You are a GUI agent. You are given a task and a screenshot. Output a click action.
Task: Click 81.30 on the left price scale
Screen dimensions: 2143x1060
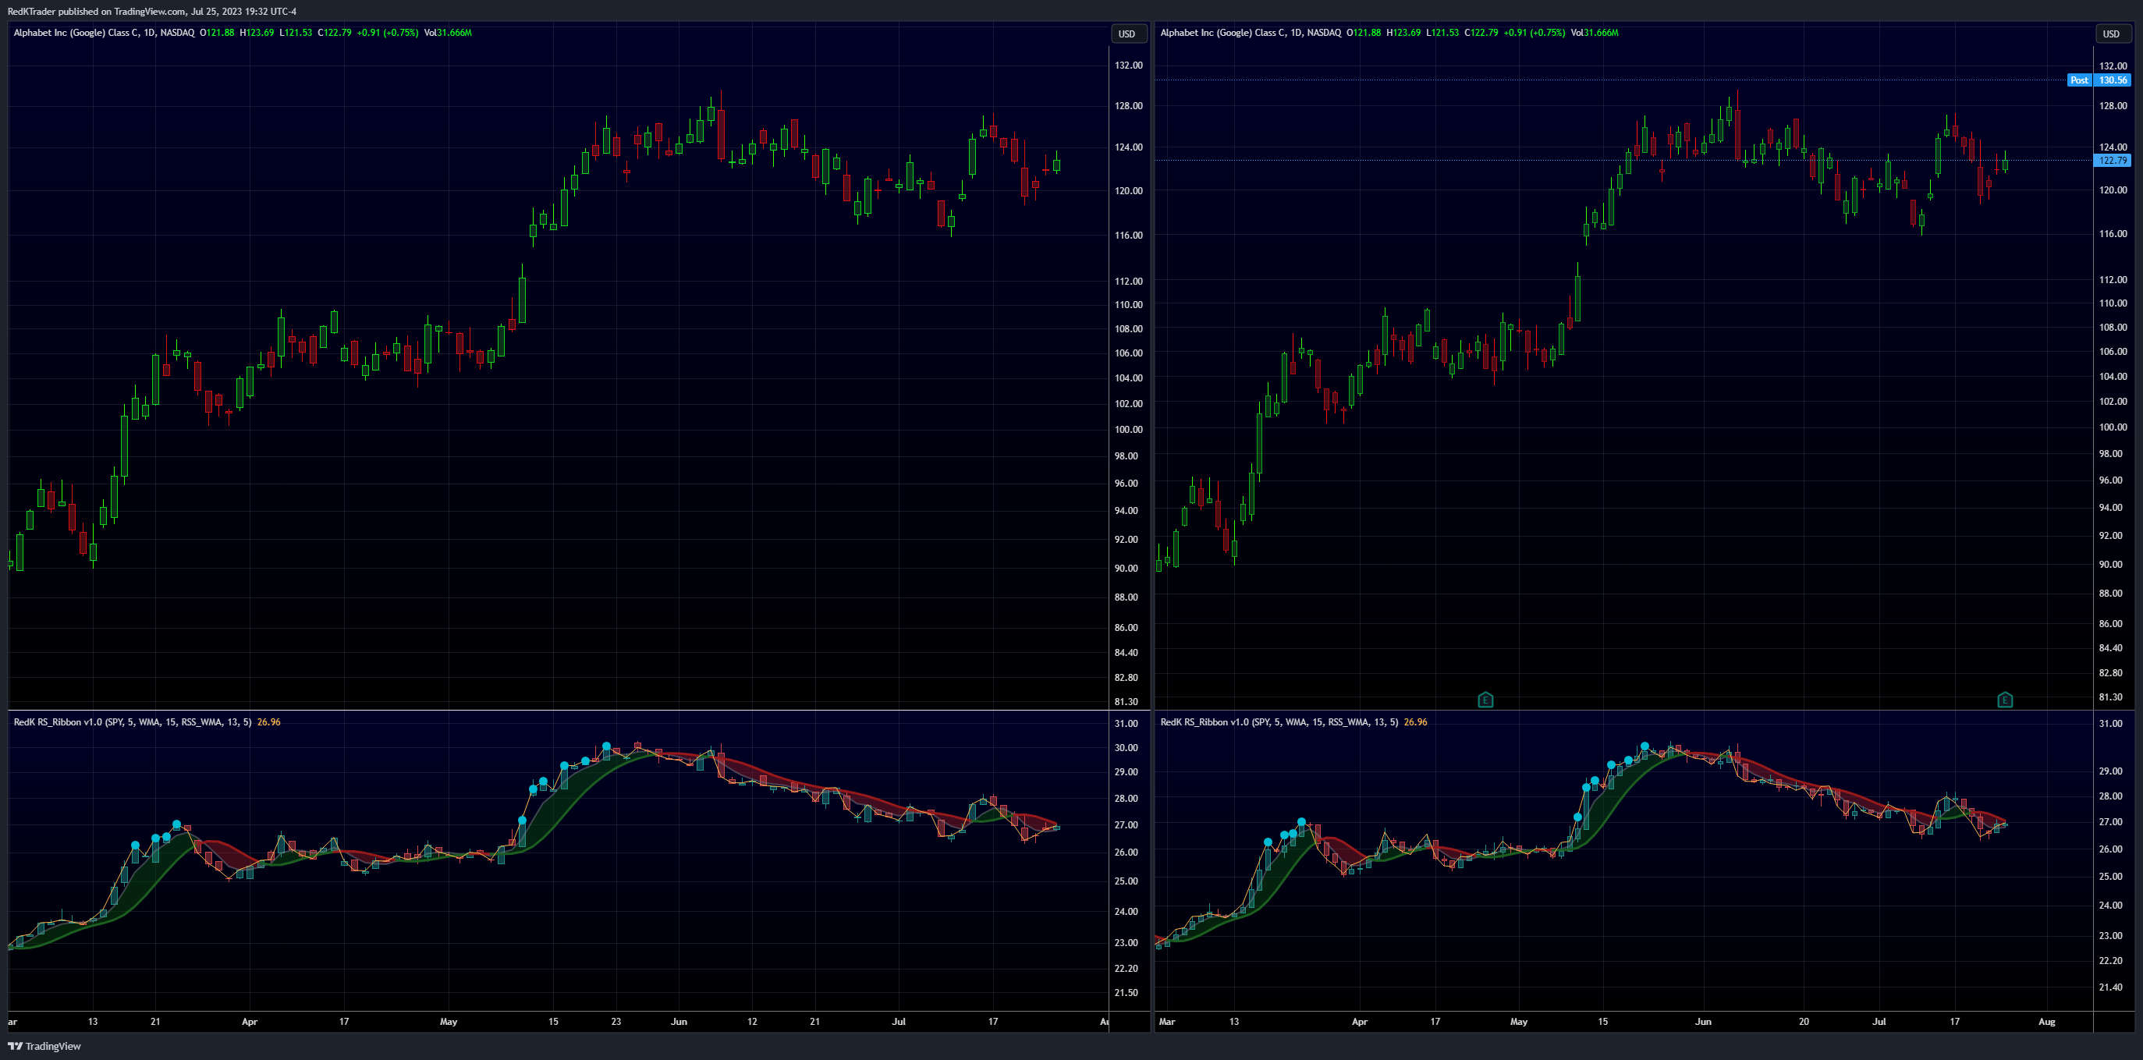(x=1126, y=701)
